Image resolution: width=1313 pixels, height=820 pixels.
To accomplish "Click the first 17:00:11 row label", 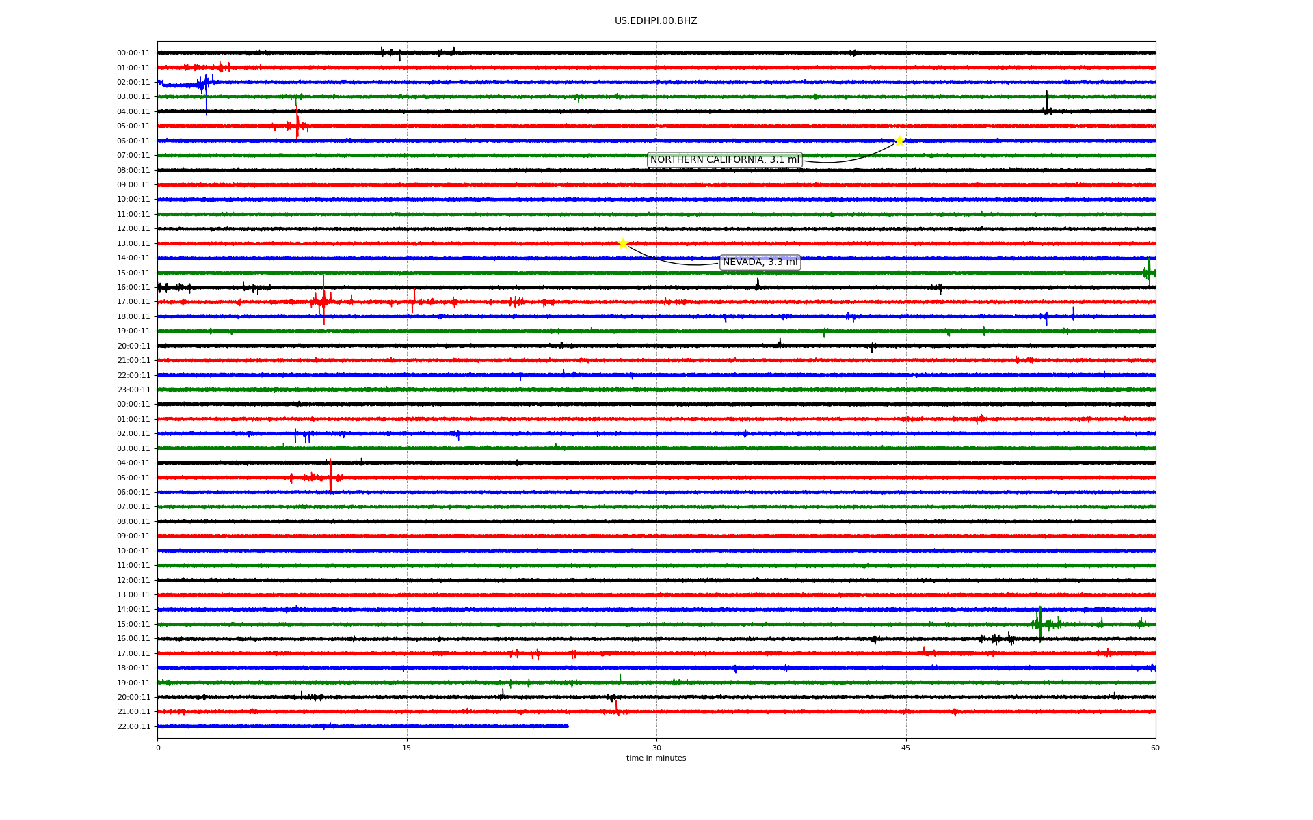I will coord(133,301).
